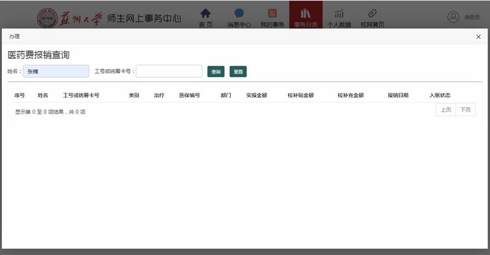Go to previous page with 上页
The height and width of the screenshot is (255, 490).
446,110
